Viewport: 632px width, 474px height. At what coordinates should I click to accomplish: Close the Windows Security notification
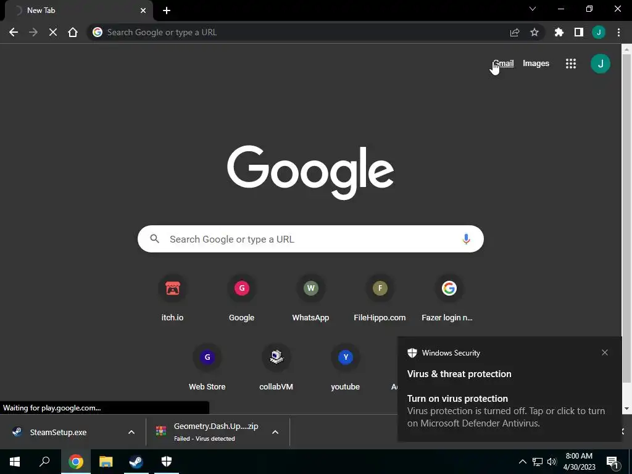[x=605, y=352]
